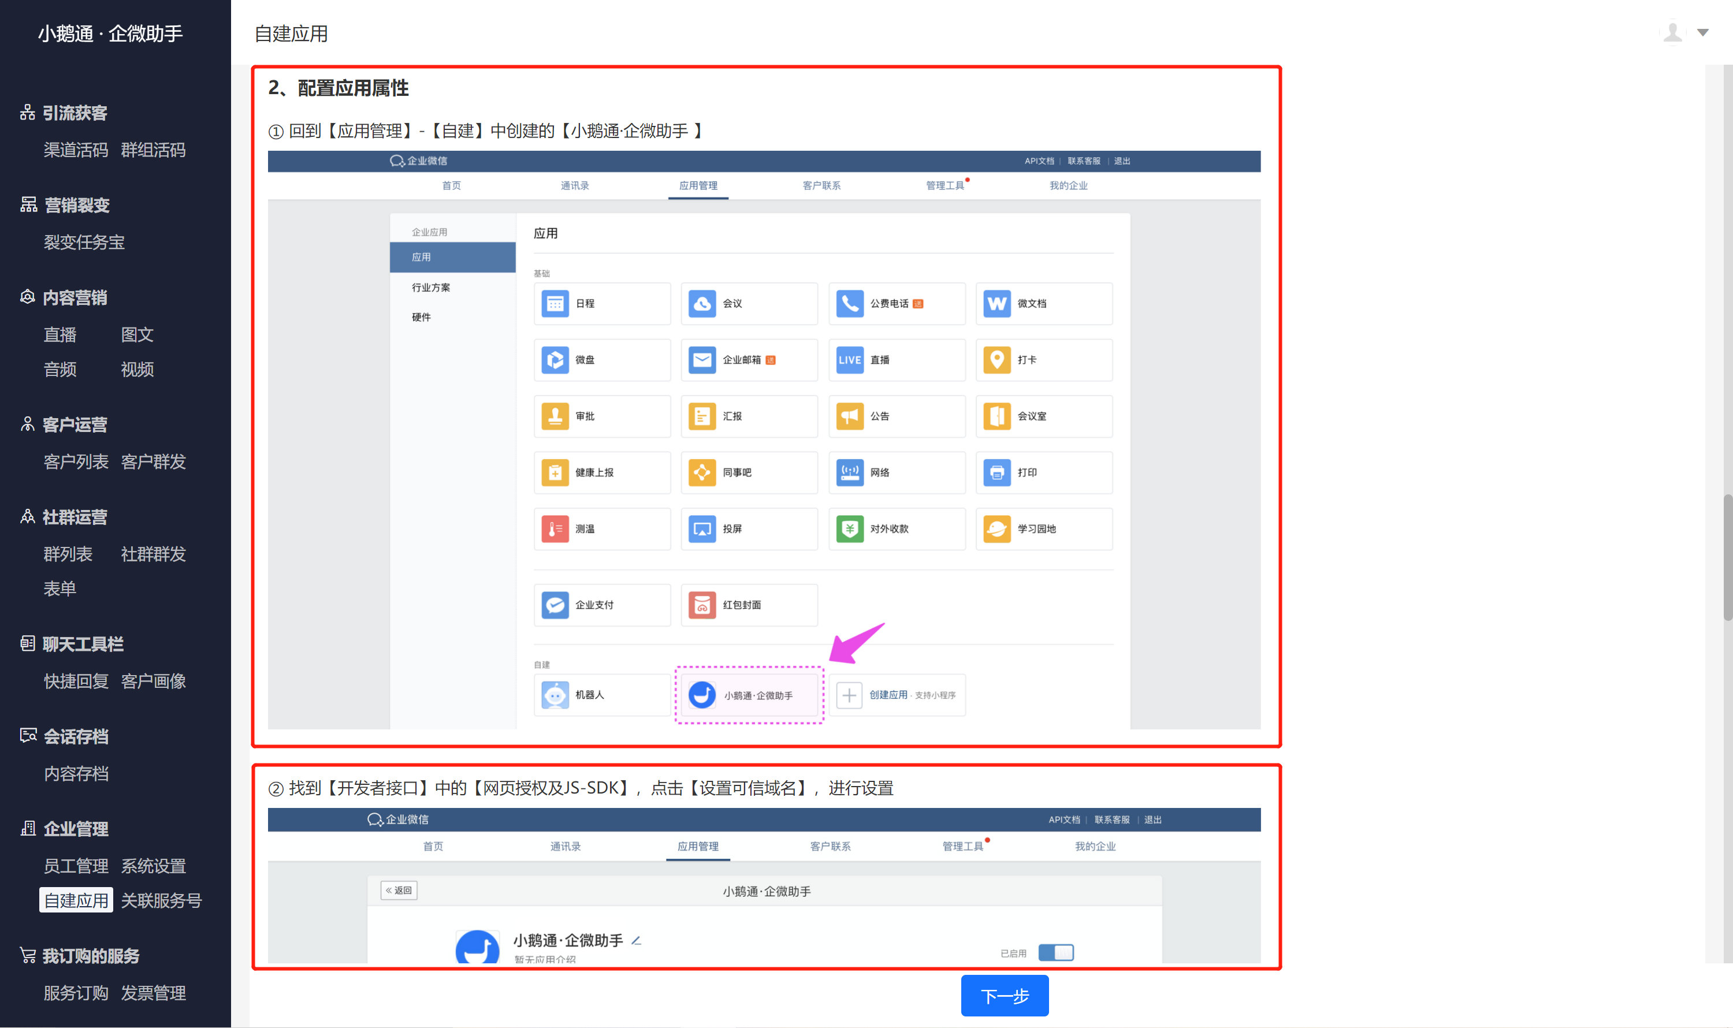
Task: Click the 我订购的服务 shopping cart icon
Action: point(28,955)
